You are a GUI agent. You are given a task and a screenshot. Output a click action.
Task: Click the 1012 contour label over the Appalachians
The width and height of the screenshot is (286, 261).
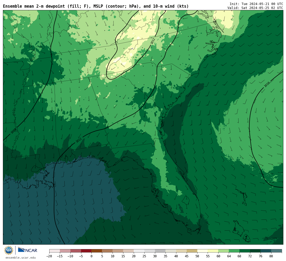click(x=153, y=41)
